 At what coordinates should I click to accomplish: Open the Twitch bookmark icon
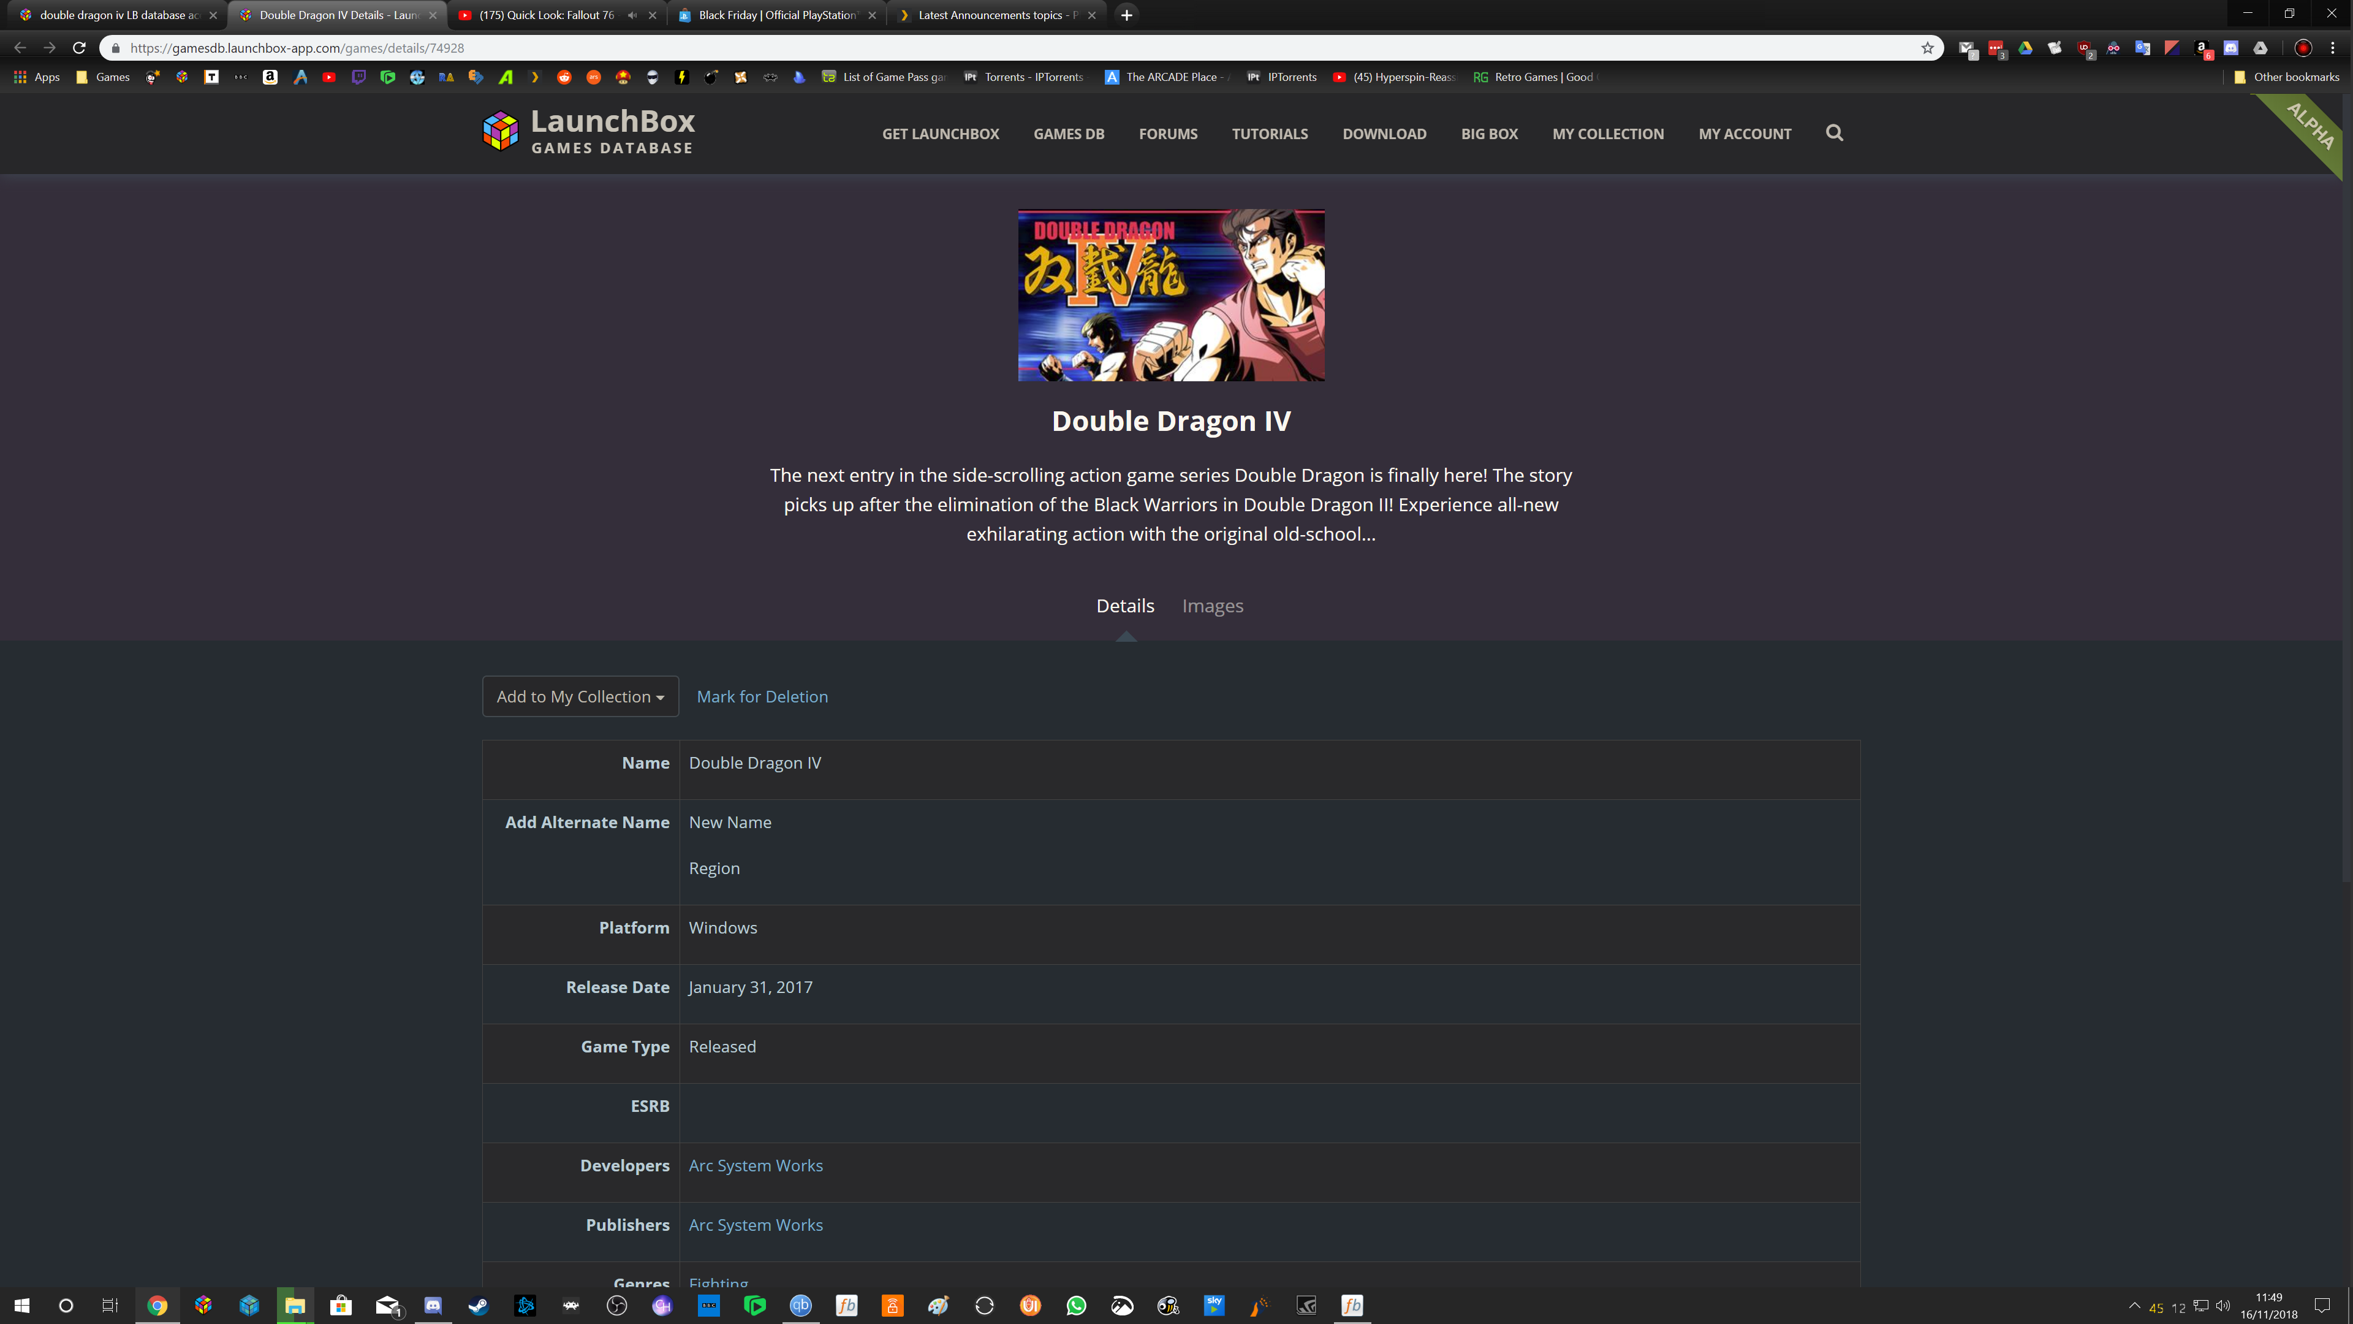coord(359,78)
